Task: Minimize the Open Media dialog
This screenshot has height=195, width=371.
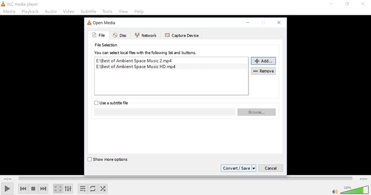Action: (248, 22)
